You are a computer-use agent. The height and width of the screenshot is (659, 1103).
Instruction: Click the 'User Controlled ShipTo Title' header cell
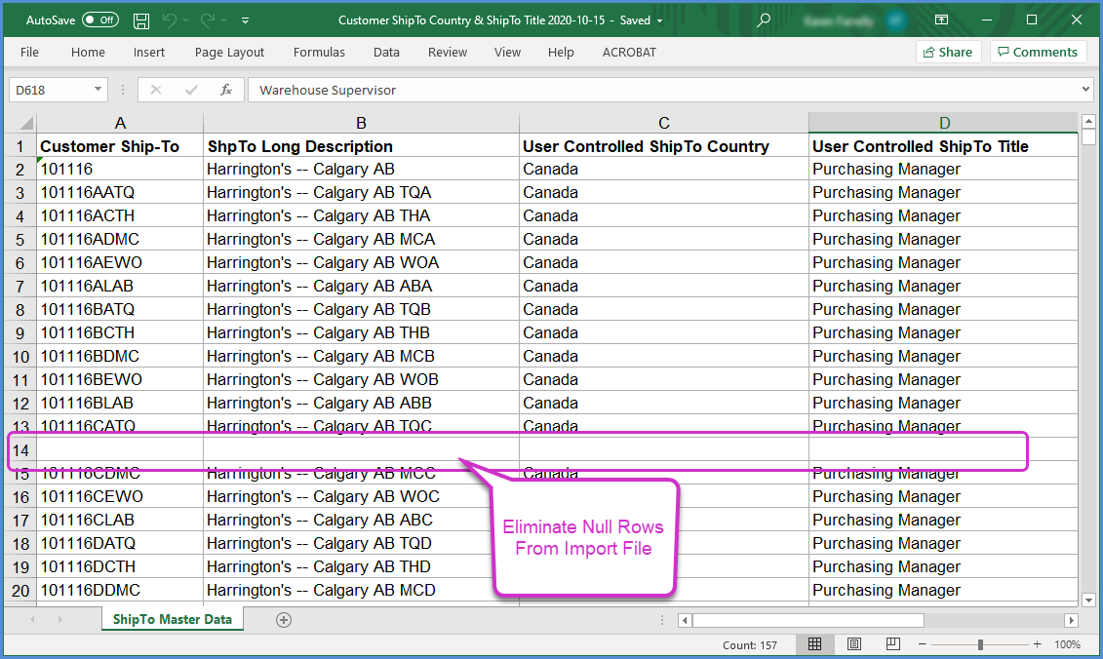click(x=944, y=145)
